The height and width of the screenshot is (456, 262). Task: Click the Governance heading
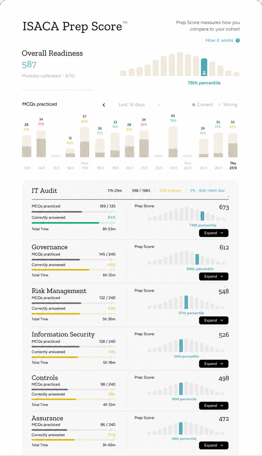pyautogui.click(x=49, y=247)
